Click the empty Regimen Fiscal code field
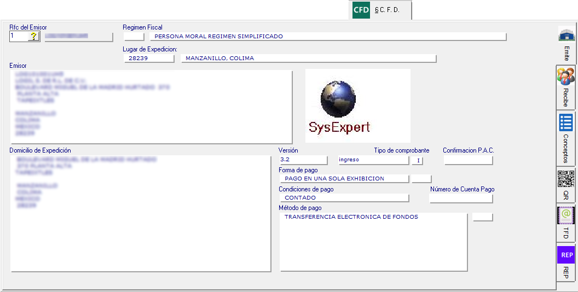The width and height of the screenshot is (578, 292). click(x=134, y=37)
